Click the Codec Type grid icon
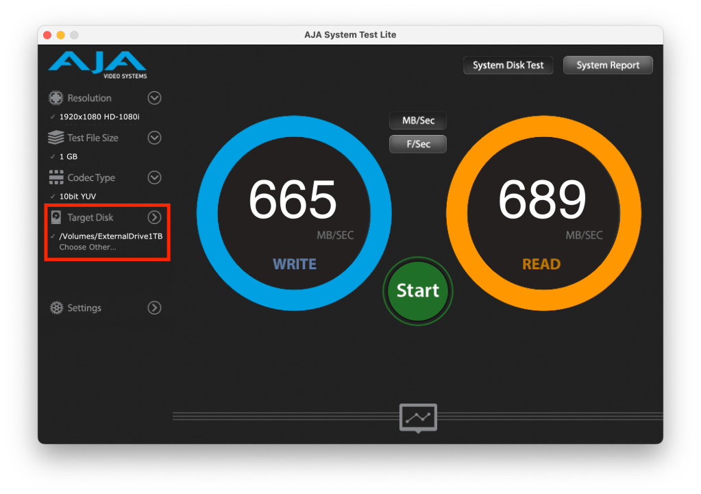 click(x=56, y=177)
